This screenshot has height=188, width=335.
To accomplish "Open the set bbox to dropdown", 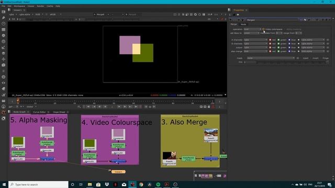I will pos(251,33).
